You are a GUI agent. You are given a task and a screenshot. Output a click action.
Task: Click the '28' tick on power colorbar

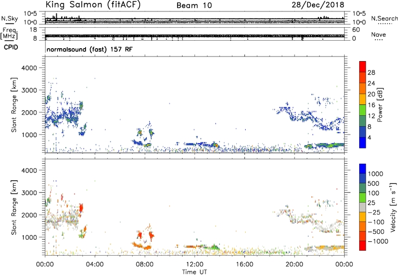[371, 72]
